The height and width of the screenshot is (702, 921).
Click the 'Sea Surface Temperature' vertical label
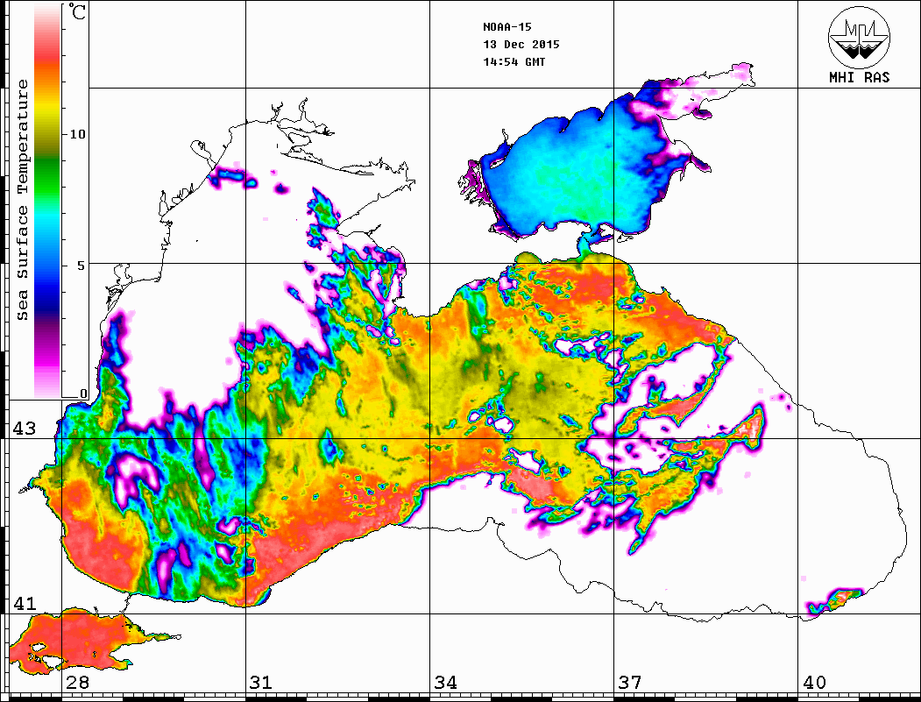click(x=22, y=200)
